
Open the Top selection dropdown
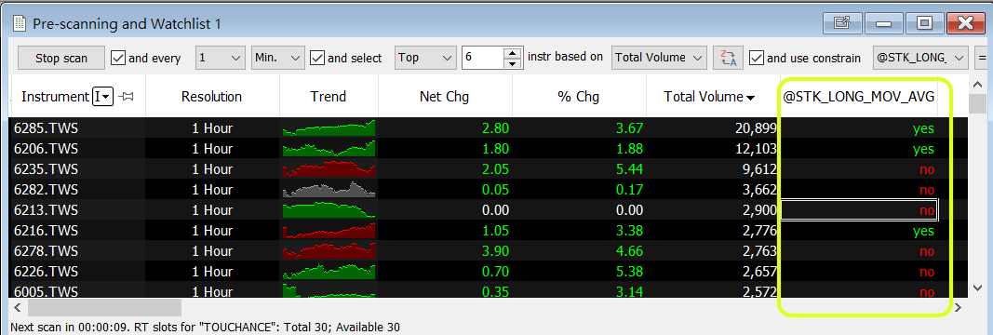425,58
